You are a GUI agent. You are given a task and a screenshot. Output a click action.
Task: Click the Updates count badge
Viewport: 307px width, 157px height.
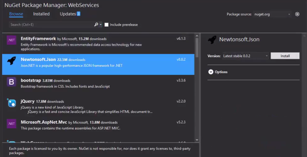[x=78, y=14]
